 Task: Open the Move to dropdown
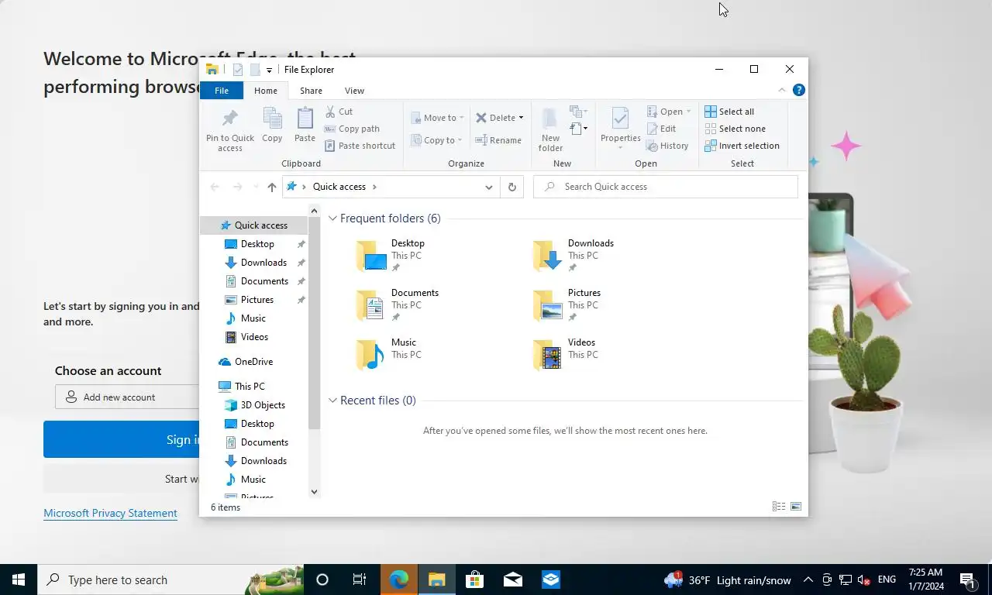437,118
